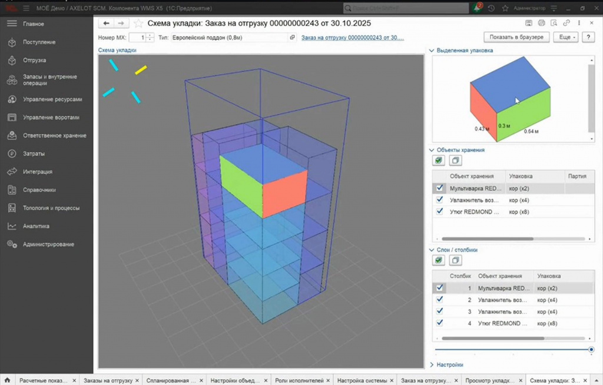Copy link using the chain icon
The width and height of the screenshot is (603, 385).
566,23
